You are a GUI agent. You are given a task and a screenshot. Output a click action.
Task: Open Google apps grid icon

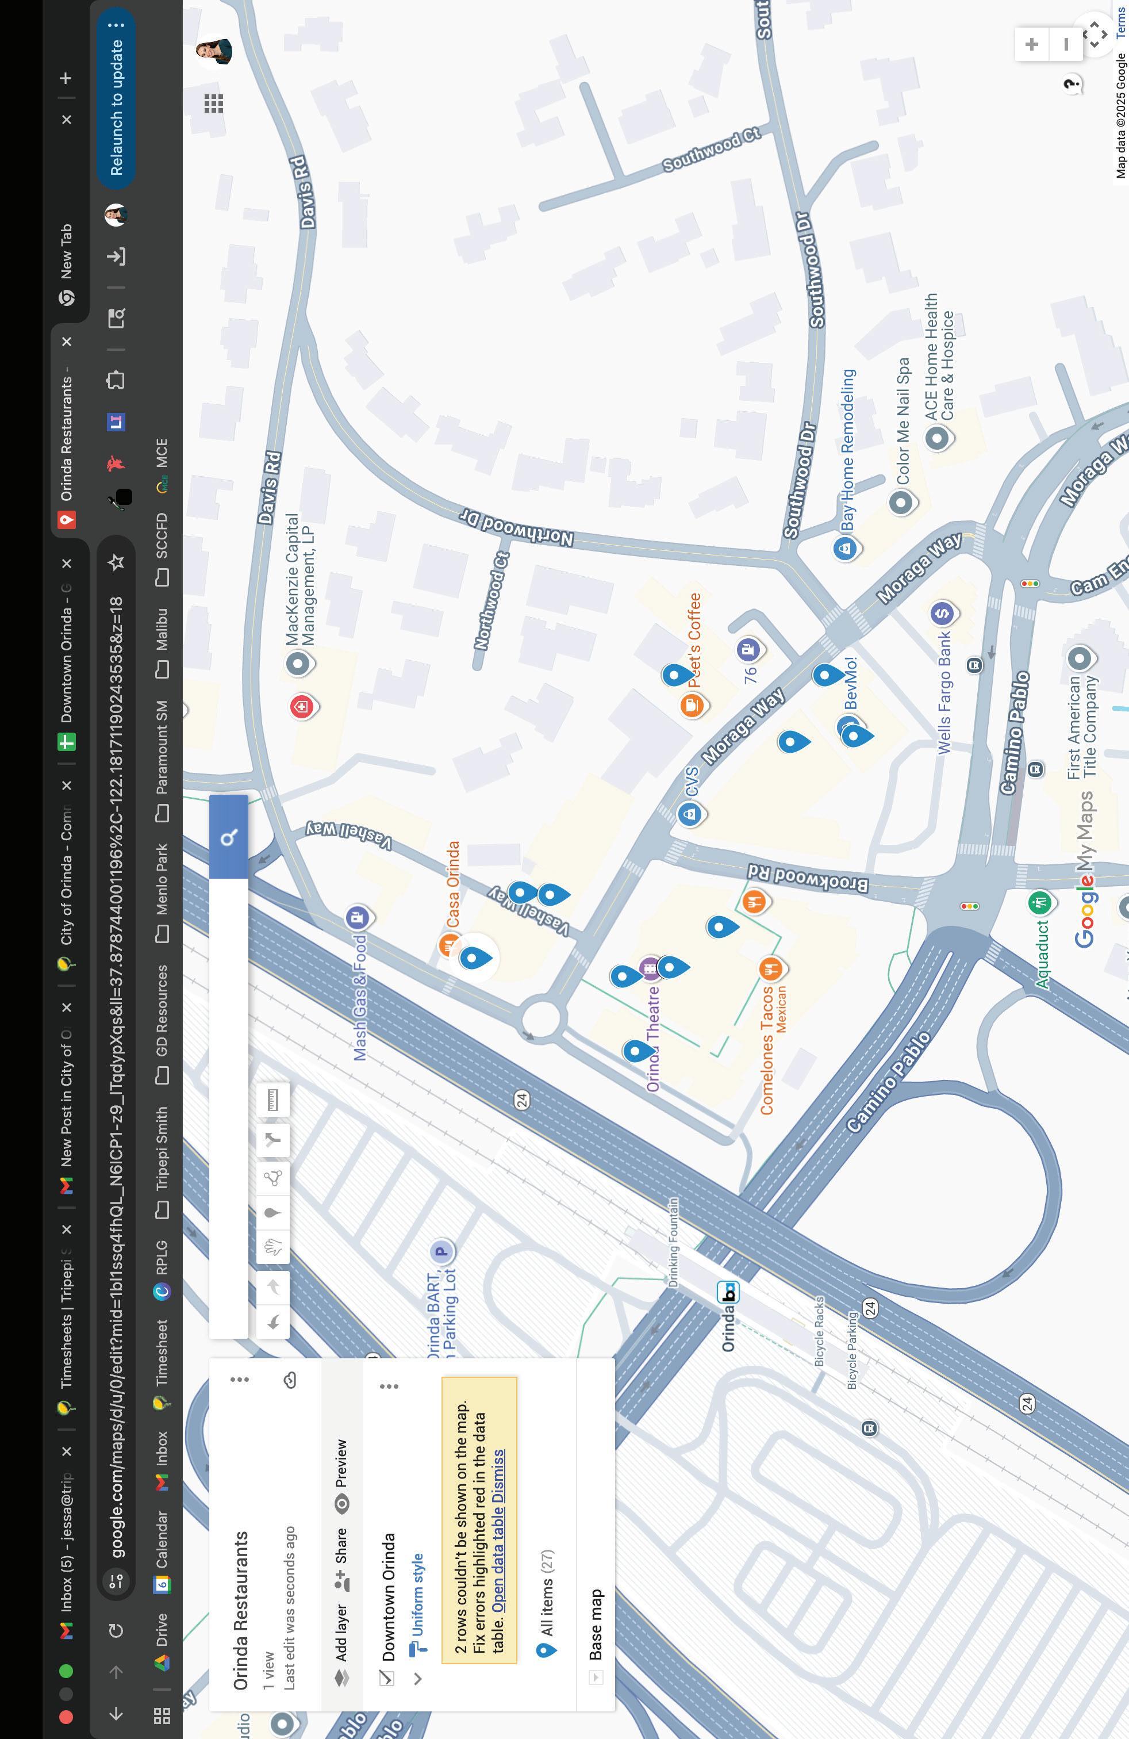point(213,103)
